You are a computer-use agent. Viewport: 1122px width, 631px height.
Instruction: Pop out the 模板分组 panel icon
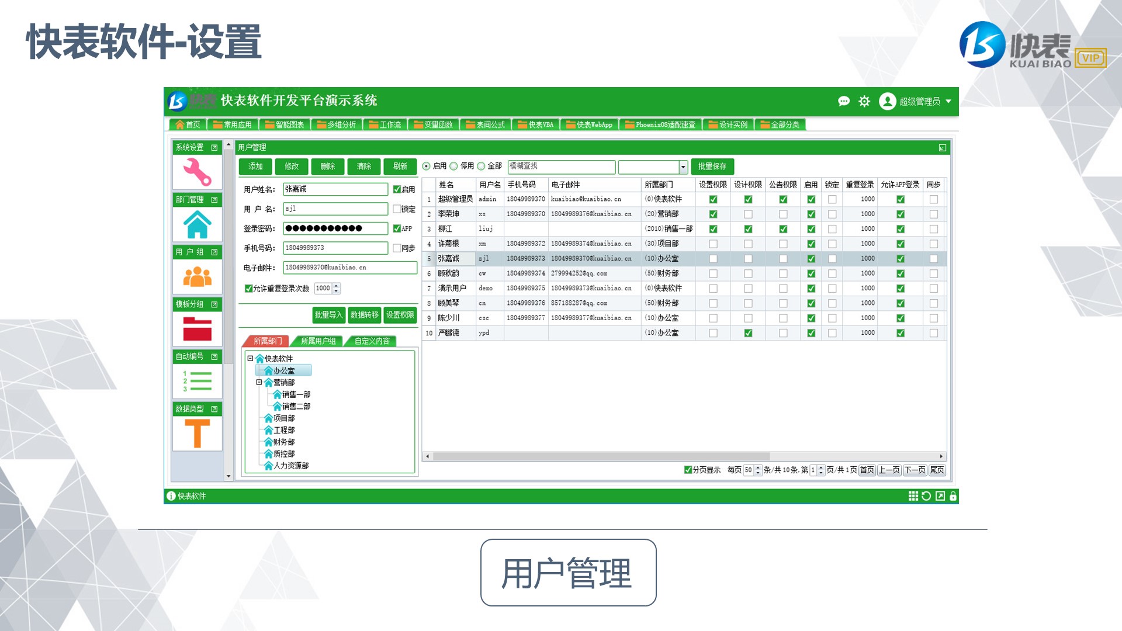pos(214,304)
